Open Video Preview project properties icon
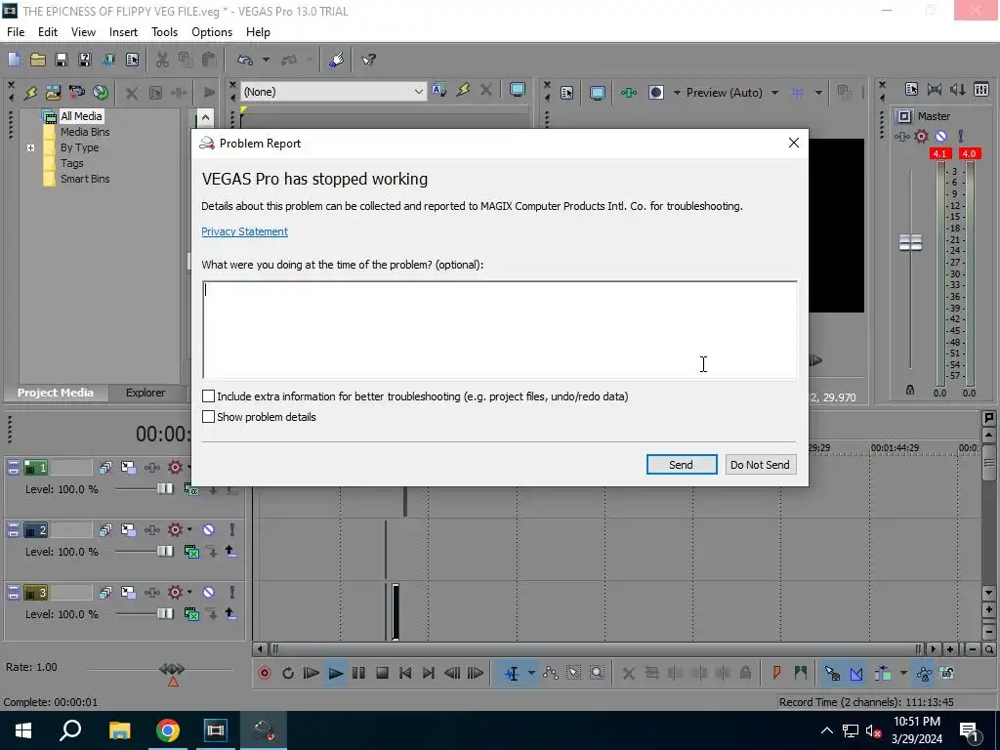Screen dimensions: 1000x750 tap(567, 93)
